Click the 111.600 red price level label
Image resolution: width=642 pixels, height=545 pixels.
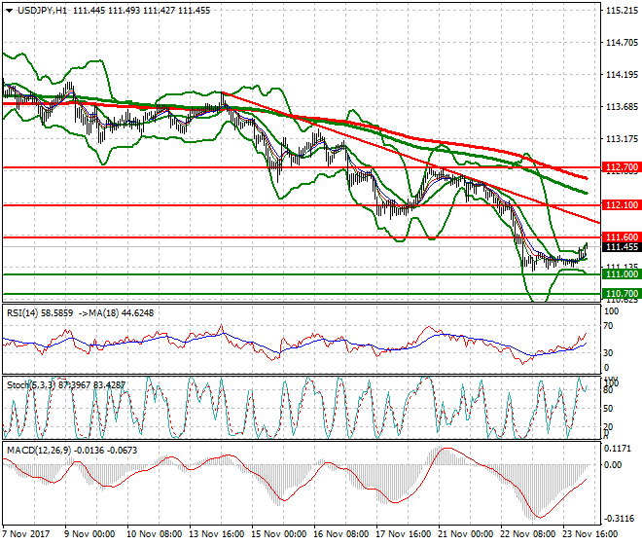[622, 237]
